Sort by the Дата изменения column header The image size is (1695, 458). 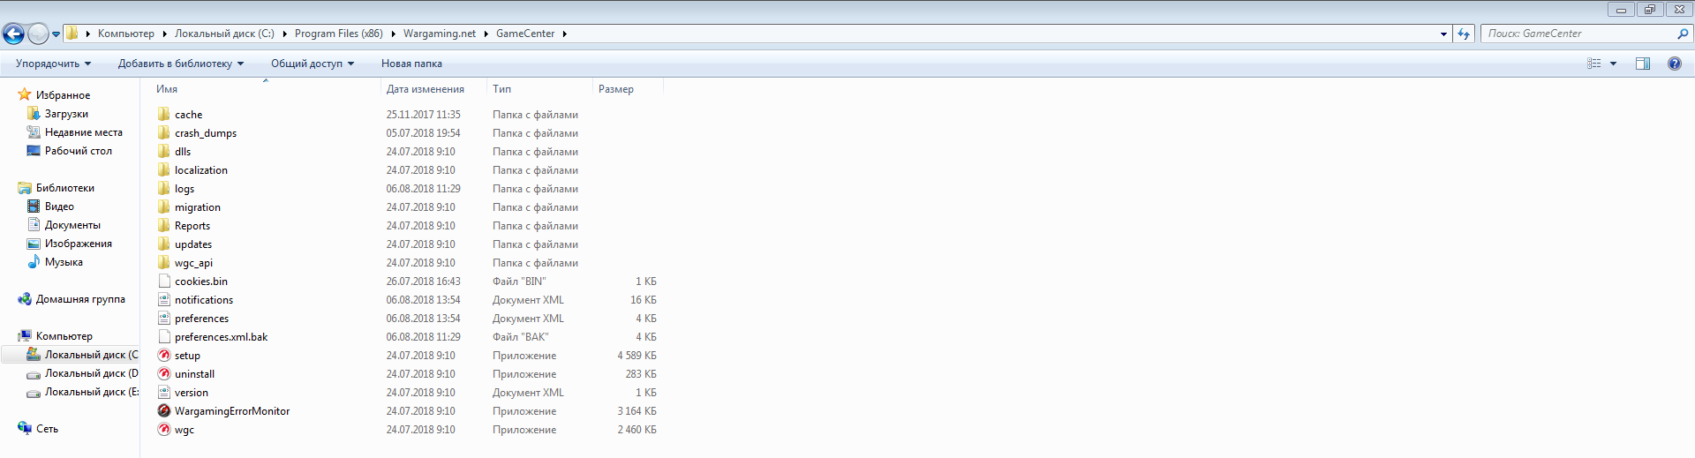click(x=425, y=89)
